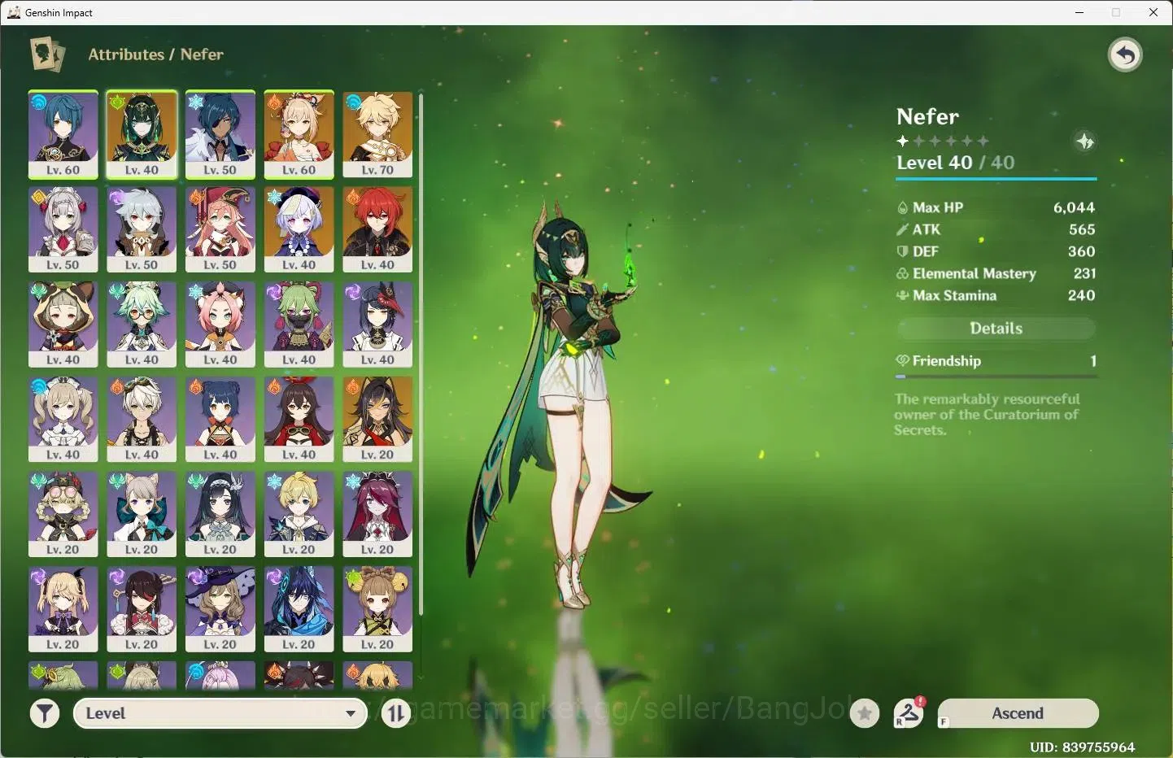
Task: Click the ATK 565 stat
Action: [996, 229]
